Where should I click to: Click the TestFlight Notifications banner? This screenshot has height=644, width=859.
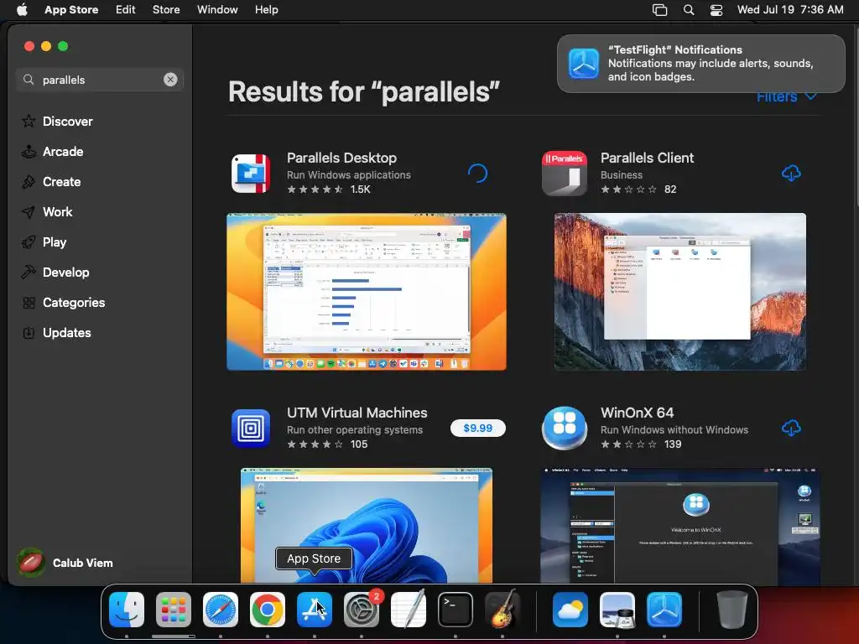[700, 64]
